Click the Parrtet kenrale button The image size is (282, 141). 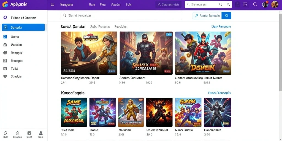207,16
